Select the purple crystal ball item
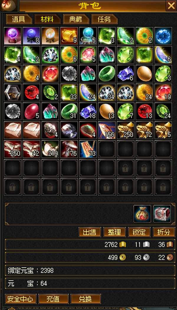This screenshot has height=310, width=177. click(13, 36)
